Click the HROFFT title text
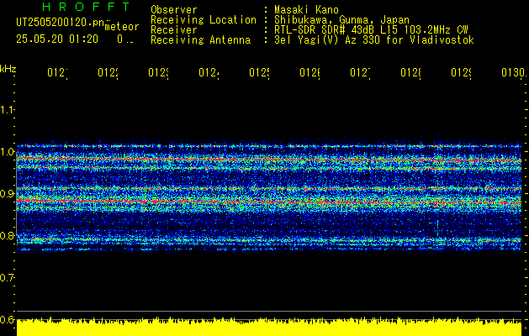This screenshot has height=336, width=529. tap(87, 7)
